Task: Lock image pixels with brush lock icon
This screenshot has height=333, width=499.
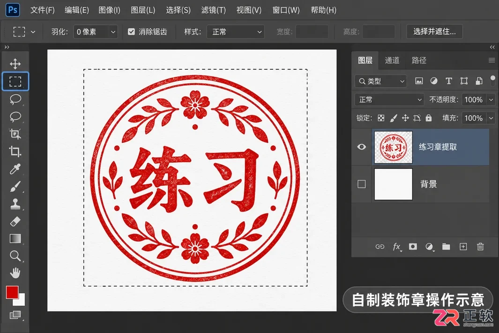Action: [x=394, y=118]
